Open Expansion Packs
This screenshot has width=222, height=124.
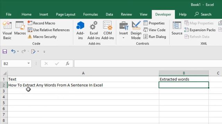click(x=200, y=30)
